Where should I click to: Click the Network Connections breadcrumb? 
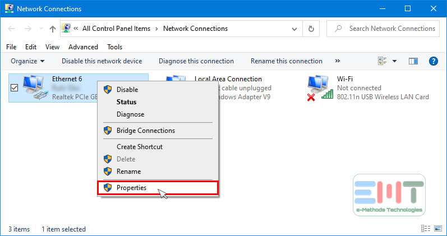point(195,29)
